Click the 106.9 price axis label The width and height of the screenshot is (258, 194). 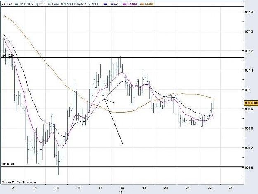tap(249, 109)
